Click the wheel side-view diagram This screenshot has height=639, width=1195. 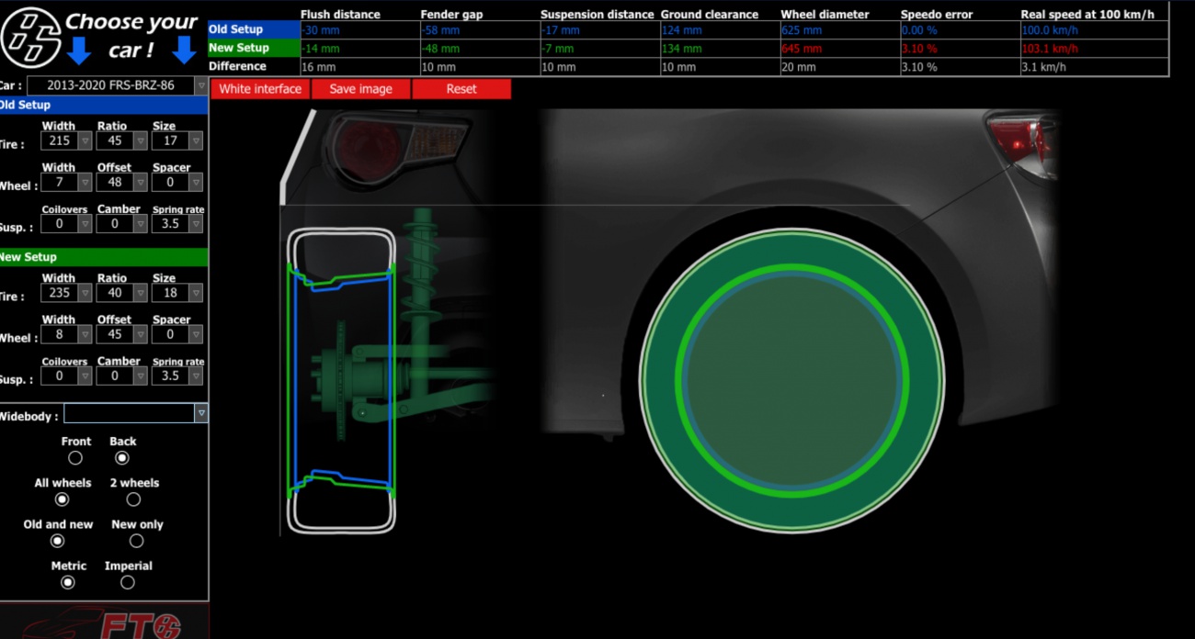791,380
